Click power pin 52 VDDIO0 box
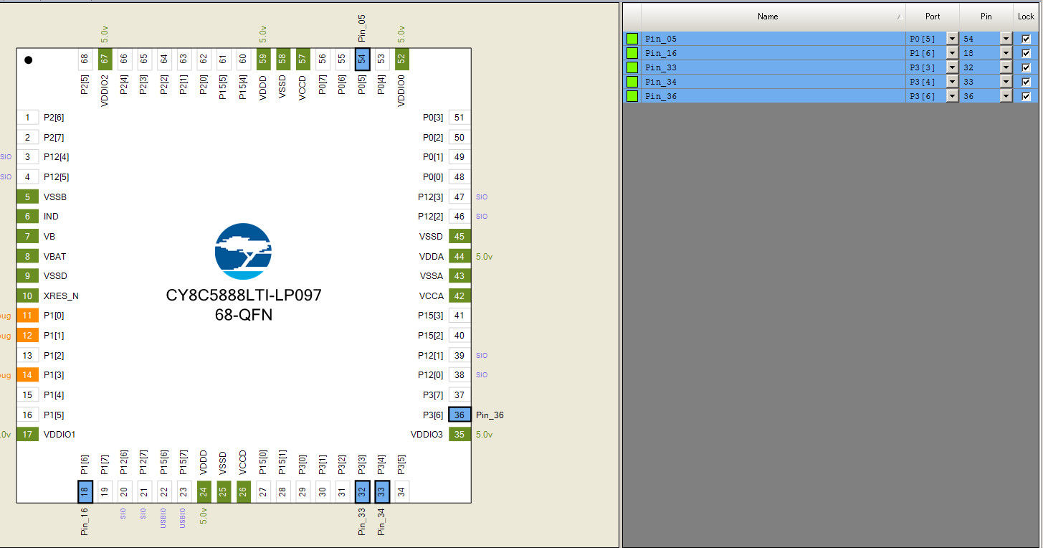 (x=401, y=59)
